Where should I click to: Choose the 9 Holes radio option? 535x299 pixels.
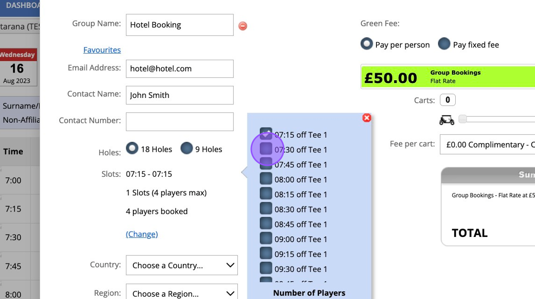[x=186, y=149]
